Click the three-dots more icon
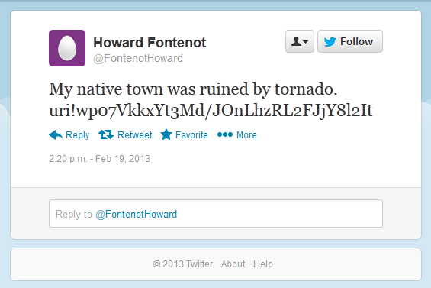 225,134
